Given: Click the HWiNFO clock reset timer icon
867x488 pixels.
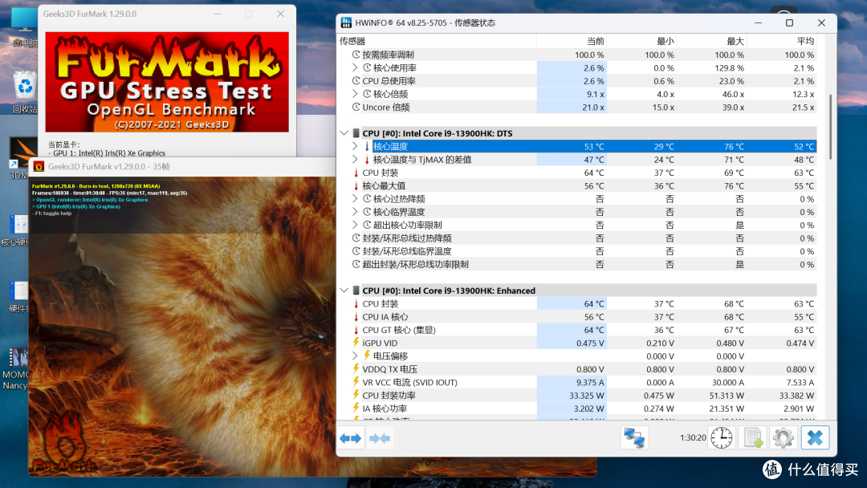Looking at the screenshot, I should [722, 437].
